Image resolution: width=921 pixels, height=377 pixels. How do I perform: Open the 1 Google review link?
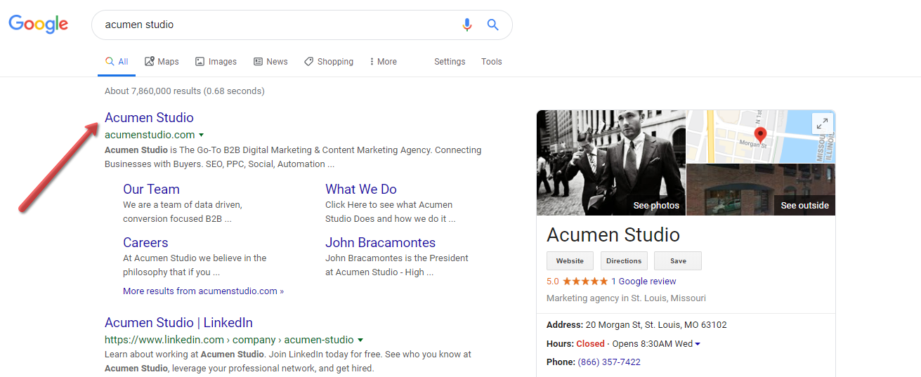pos(644,282)
